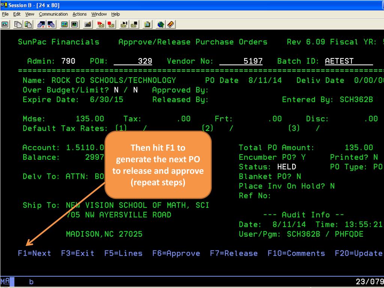Viewport: 384px width, 288px height.
Task: Click the Default Tax Rates: label
Action: (65, 128)
